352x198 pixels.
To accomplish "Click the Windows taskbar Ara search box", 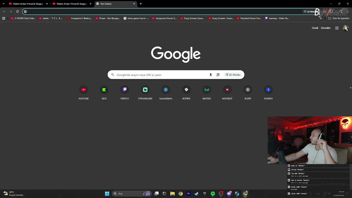I will [132, 194].
